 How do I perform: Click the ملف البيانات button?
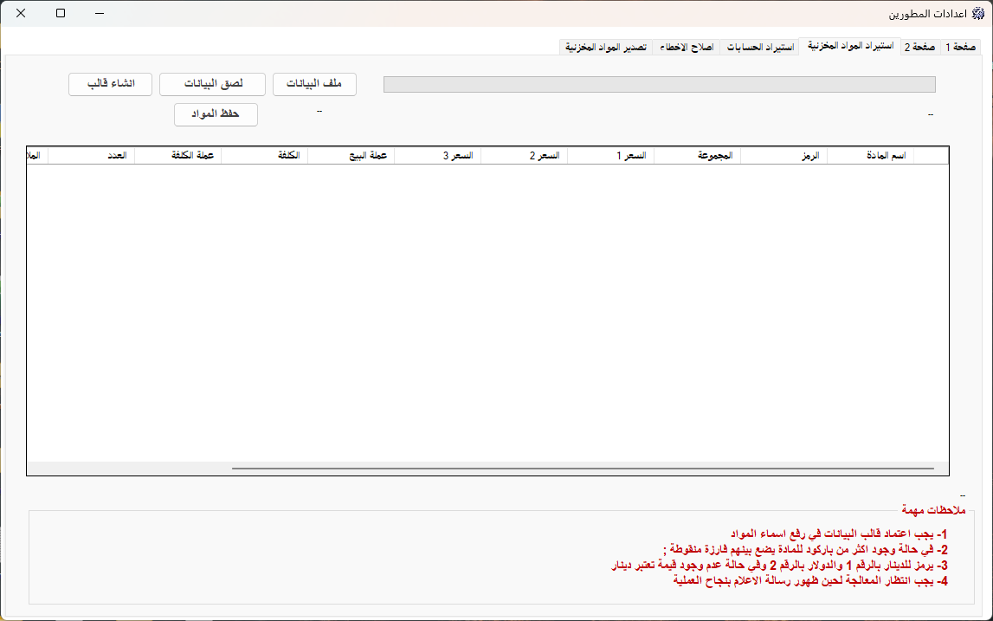[315, 84]
